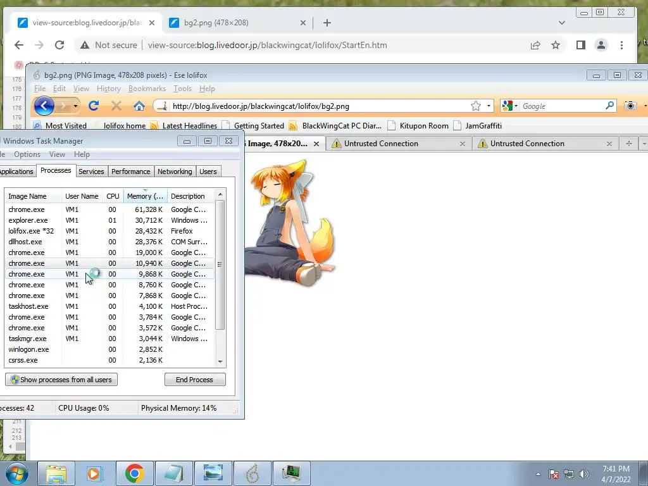This screenshot has height=486, width=648.
Task: Open lolifox's back/forward history dropdown
Action: click(x=75, y=106)
